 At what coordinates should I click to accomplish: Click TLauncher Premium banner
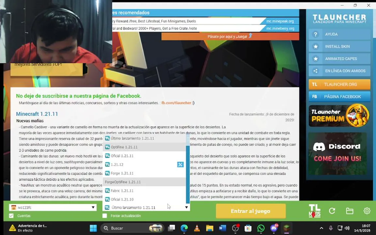point(339,116)
